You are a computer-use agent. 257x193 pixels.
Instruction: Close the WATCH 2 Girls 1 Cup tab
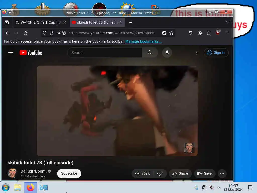point(65,22)
